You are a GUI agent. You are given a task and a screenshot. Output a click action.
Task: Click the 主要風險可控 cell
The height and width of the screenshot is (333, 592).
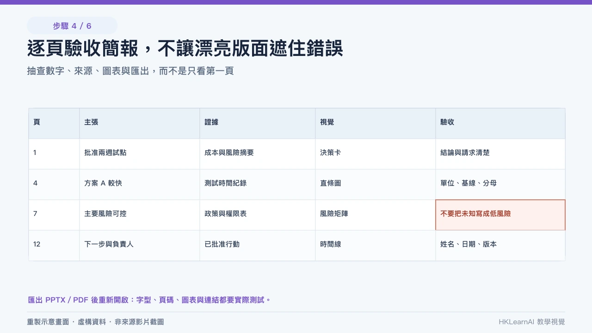coord(140,215)
